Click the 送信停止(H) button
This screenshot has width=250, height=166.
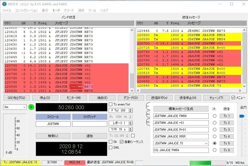188,98
